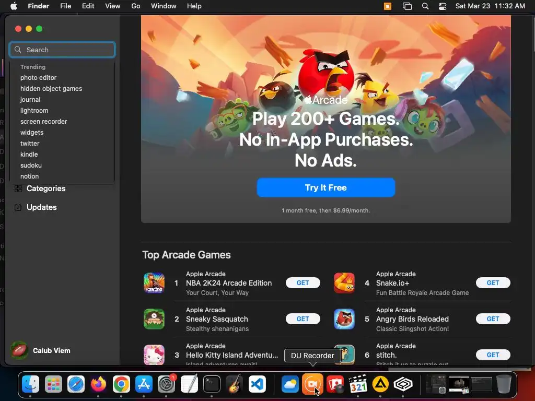Open the dark terminal minimized window in dock

(481, 384)
